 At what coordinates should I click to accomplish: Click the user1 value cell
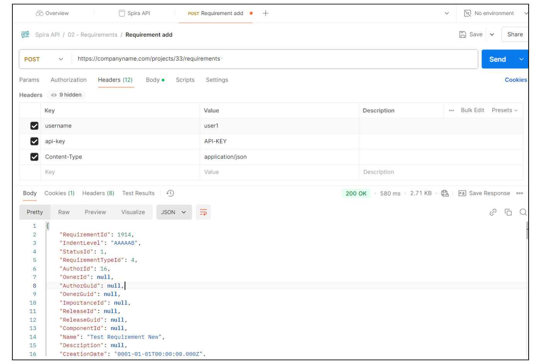(279, 126)
